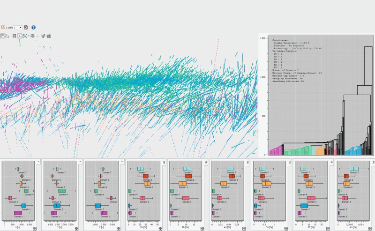Click the magenta cluster in the dendrogram

[x=276, y=151]
